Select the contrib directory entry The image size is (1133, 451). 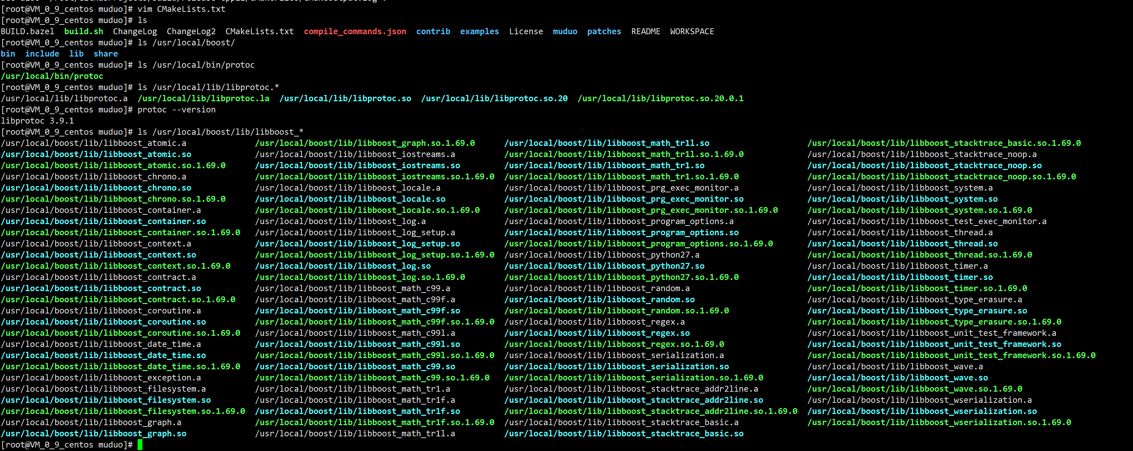pos(433,31)
